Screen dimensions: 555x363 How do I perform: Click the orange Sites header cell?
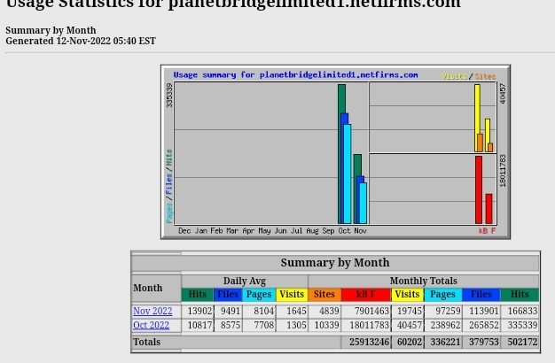click(324, 295)
